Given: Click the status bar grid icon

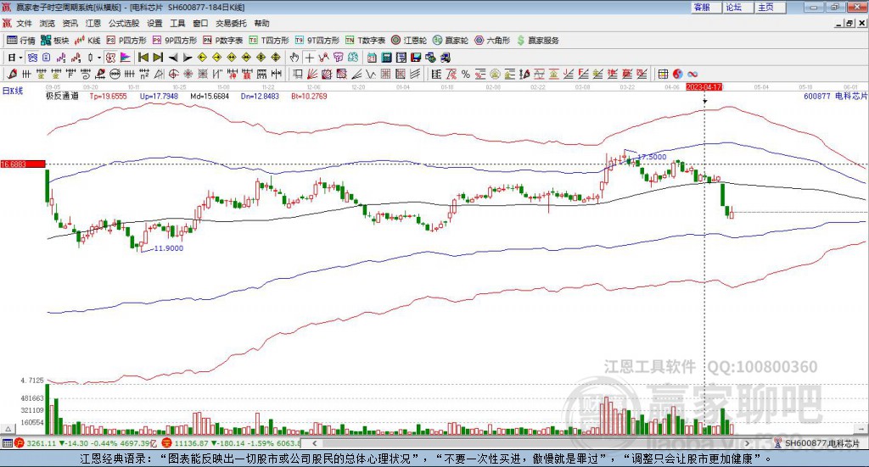Looking at the screenshot, I should [x=7, y=443].
